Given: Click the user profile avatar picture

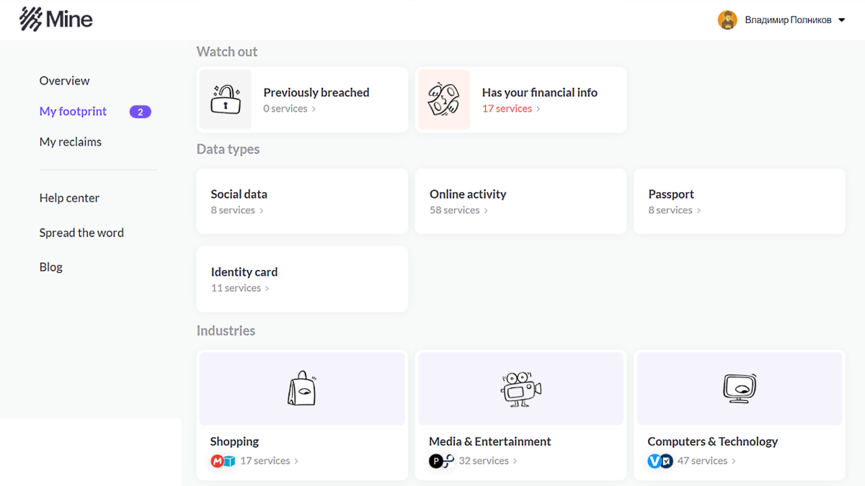Looking at the screenshot, I should click(727, 20).
